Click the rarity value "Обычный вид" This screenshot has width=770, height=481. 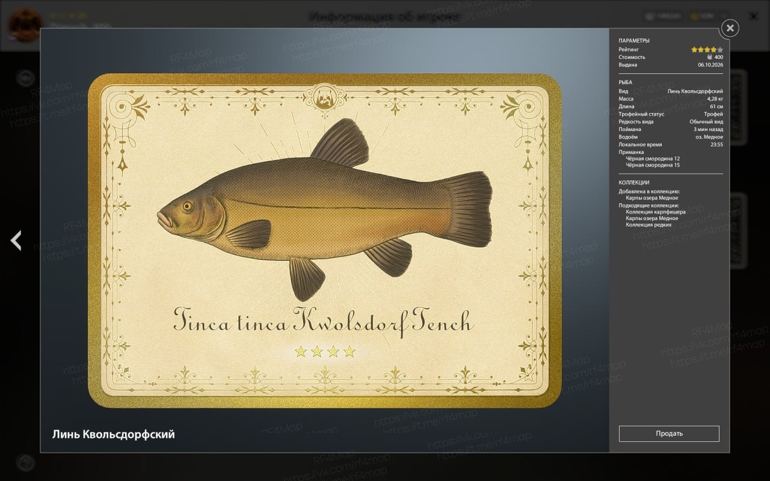click(706, 121)
